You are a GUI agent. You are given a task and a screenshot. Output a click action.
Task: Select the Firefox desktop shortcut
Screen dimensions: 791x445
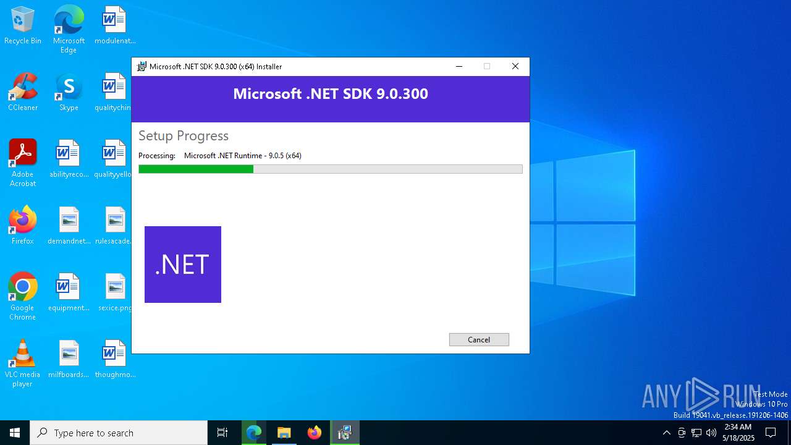(23, 226)
